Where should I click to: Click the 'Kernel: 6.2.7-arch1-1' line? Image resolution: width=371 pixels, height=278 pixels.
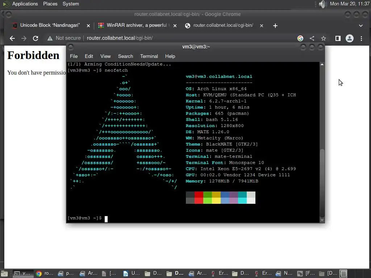coord(216,101)
